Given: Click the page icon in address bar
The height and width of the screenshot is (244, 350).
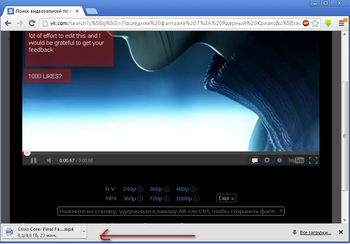Looking at the screenshot, I should coord(45,23).
